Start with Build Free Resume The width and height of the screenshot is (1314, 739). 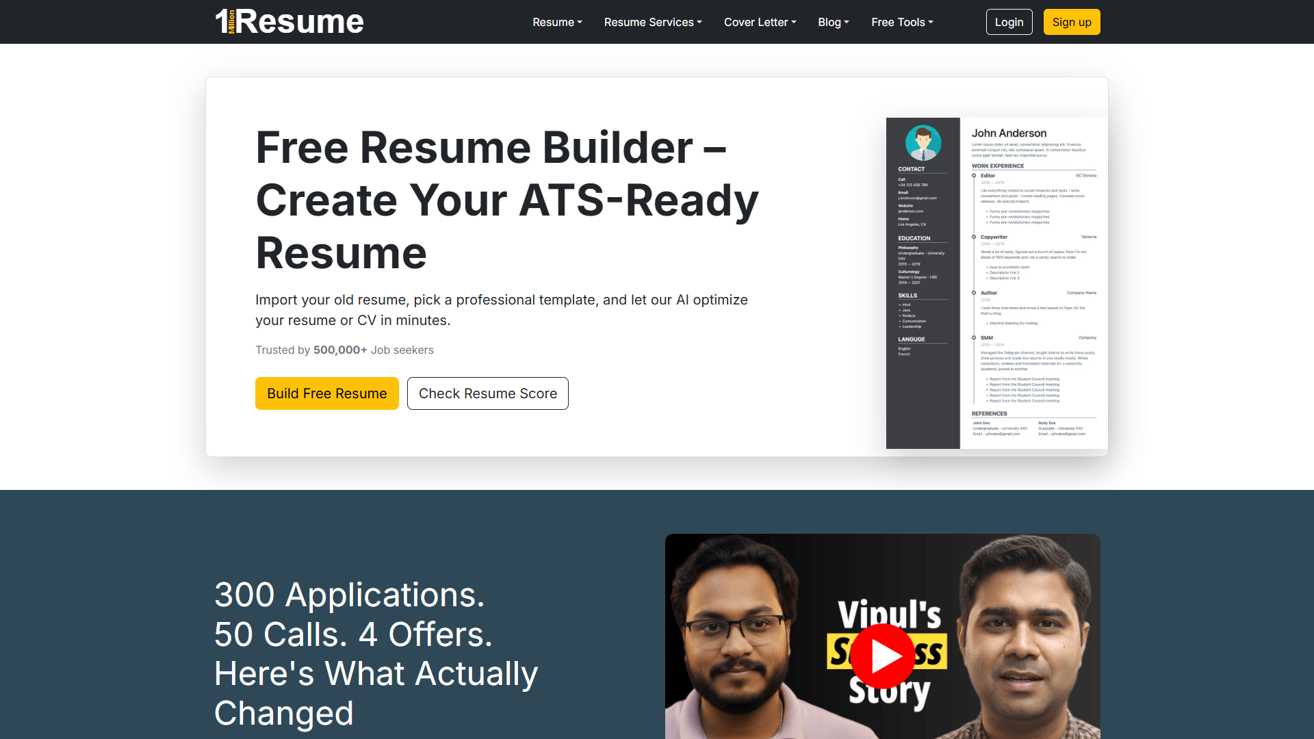[327, 393]
